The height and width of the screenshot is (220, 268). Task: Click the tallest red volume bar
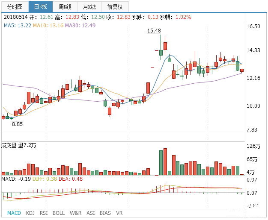coord(165,161)
